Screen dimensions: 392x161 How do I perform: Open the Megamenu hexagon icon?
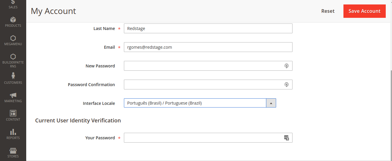(13, 38)
